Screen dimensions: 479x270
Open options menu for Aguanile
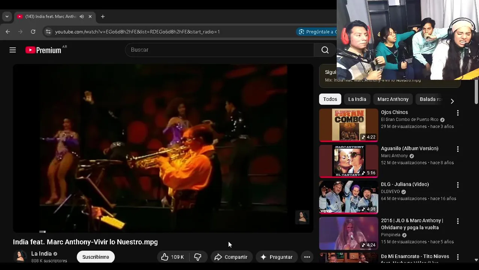[458, 149]
